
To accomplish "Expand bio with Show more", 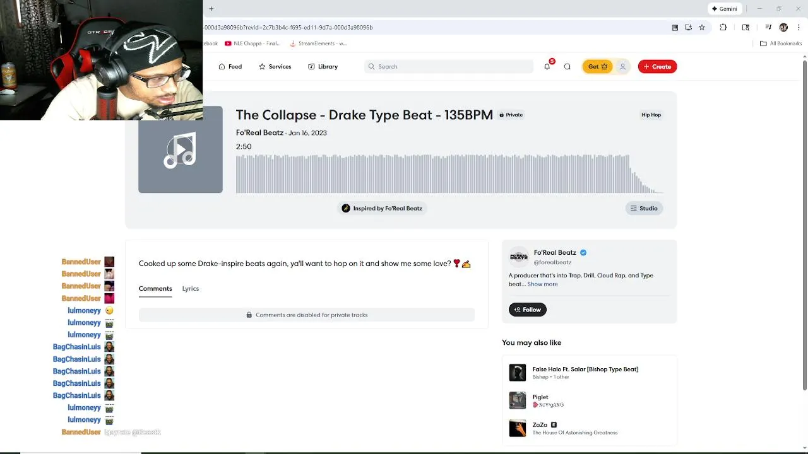I will click(542, 284).
